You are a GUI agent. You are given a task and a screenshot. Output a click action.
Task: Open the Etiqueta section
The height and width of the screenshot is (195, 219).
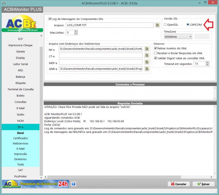[20, 83]
